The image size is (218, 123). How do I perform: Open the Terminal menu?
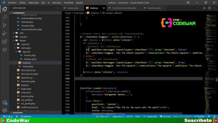point(68,2)
